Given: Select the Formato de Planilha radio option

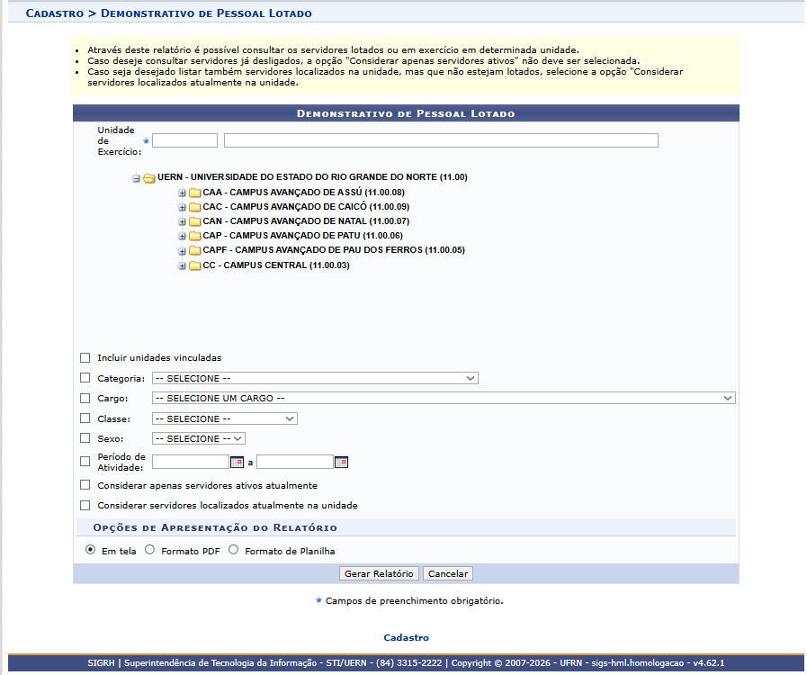Looking at the screenshot, I should click(234, 550).
